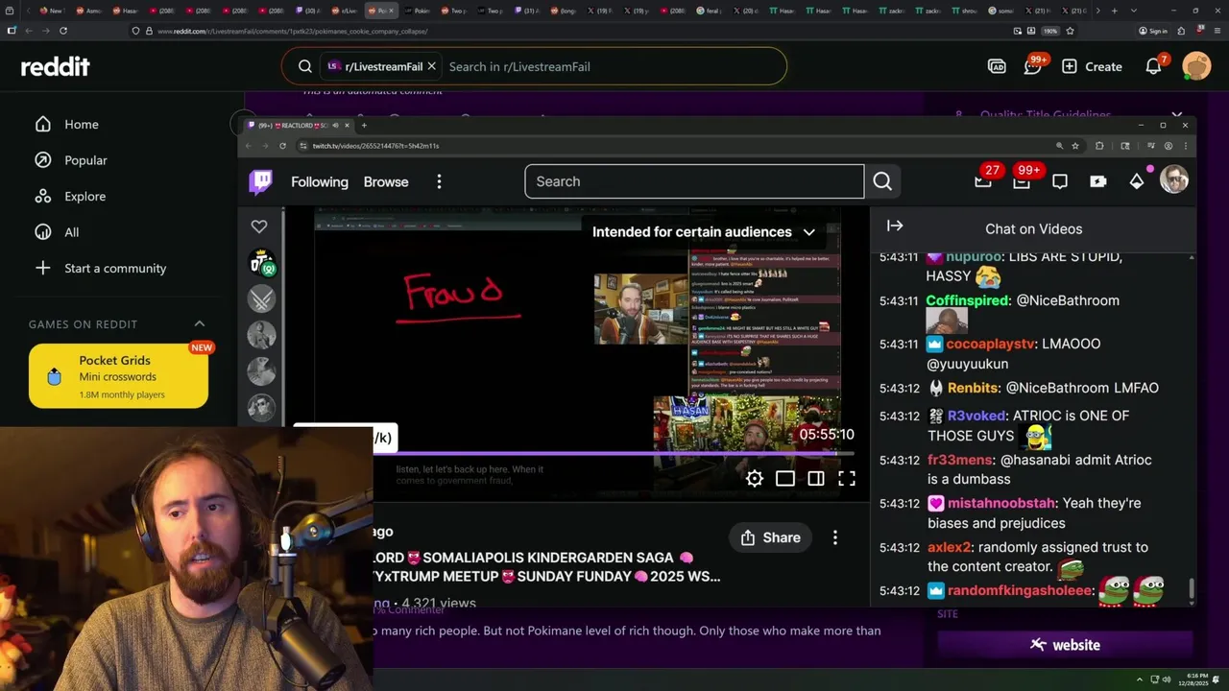Open the Twitch Following tab
The image size is (1229, 691).
click(320, 181)
